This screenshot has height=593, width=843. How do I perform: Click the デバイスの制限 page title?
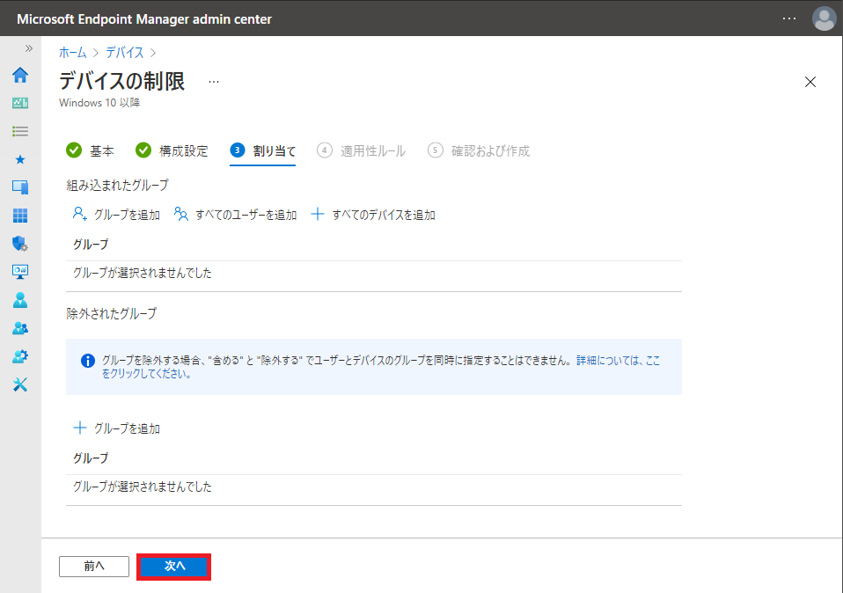(x=122, y=81)
